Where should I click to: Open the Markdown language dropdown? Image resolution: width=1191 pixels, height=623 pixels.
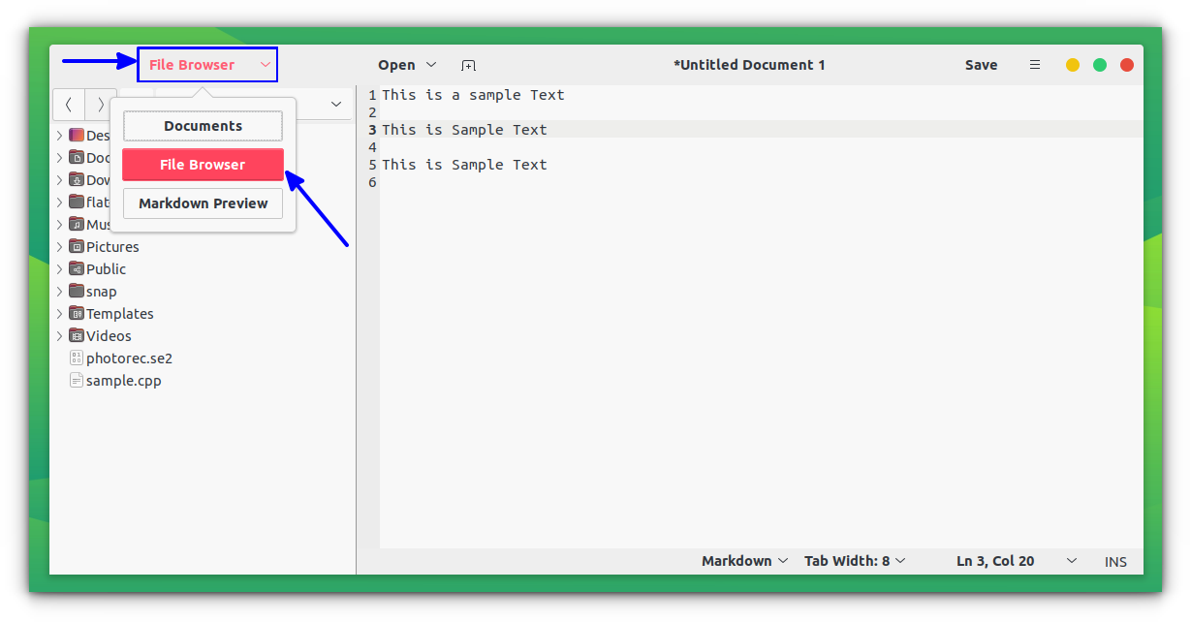744,560
